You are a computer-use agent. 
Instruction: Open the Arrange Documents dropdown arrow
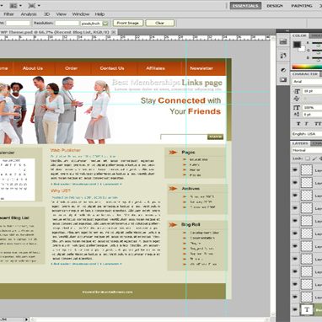pos(20,6)
